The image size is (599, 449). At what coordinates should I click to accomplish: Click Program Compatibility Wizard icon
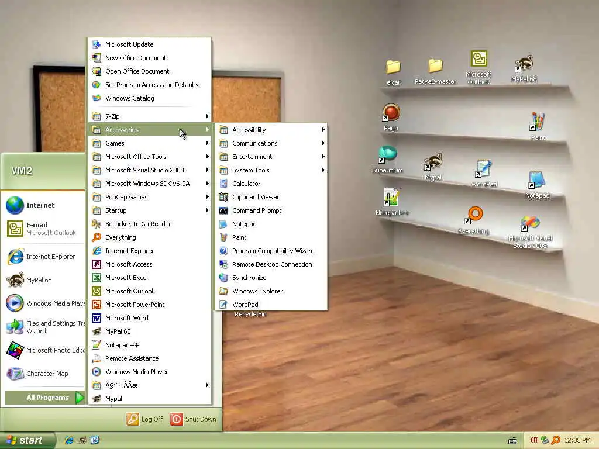(x=223, y=251)
